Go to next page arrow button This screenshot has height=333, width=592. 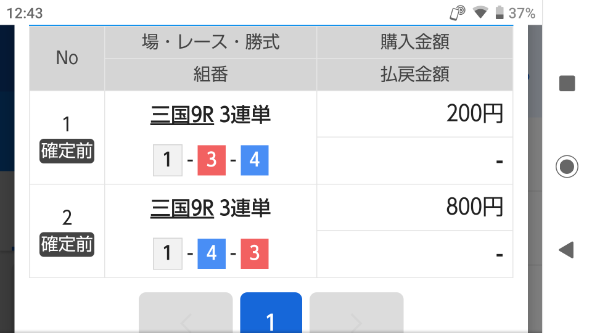pos(356,313)
